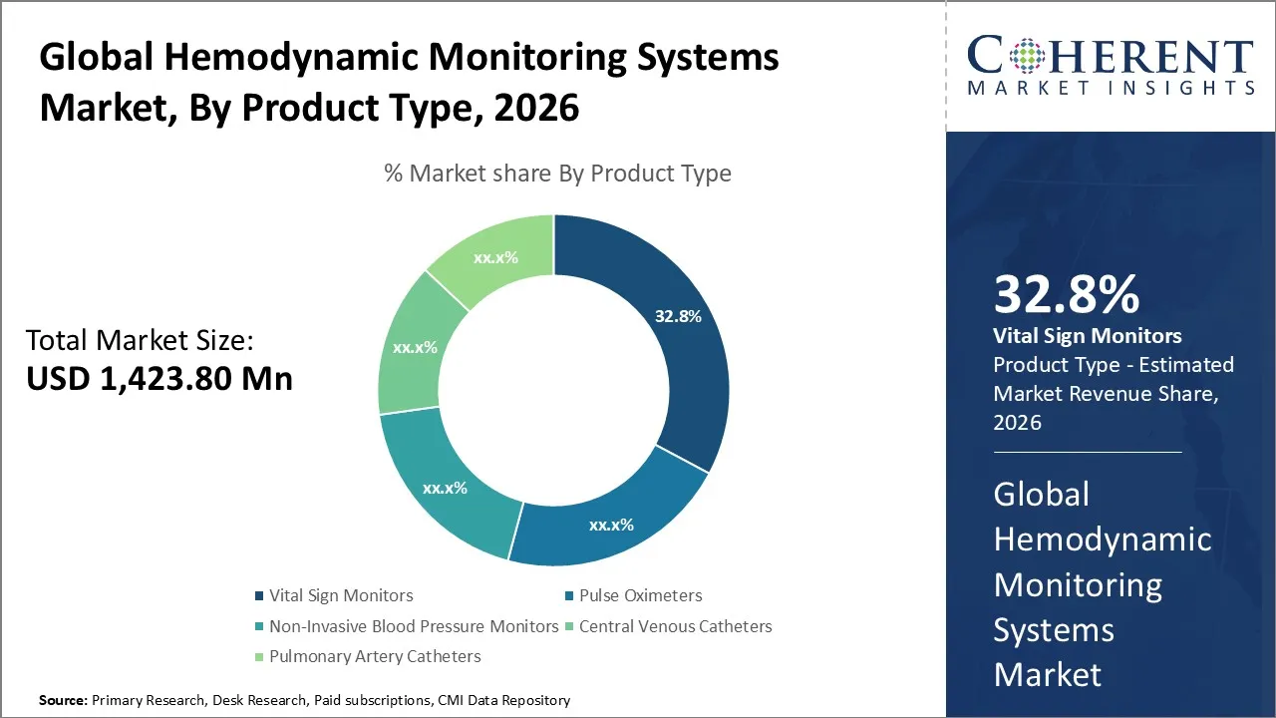Image resolution: width=1276 pixels, height=718 pixels.
Task: Switch to the chart title heading
Action: point(409,82)
